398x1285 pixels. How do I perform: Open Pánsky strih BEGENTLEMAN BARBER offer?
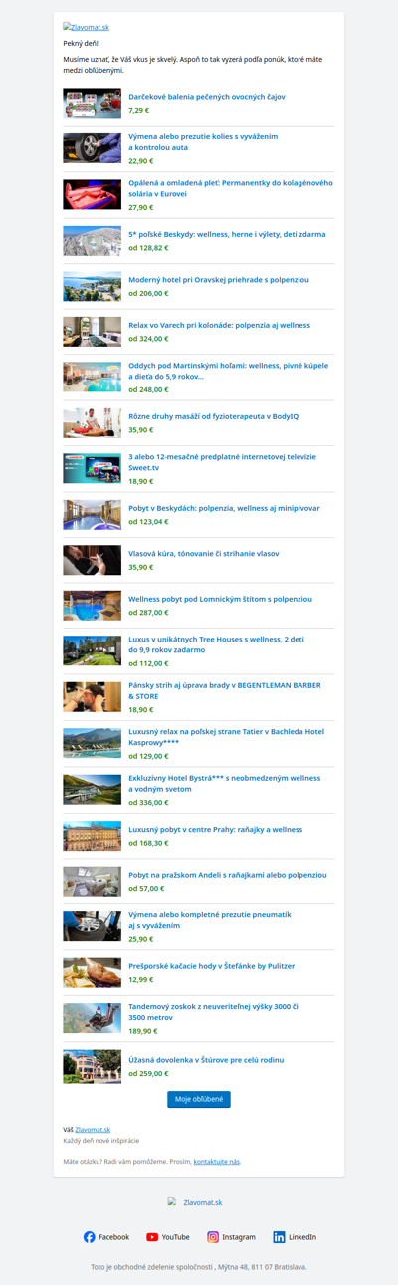click(225, 690)
